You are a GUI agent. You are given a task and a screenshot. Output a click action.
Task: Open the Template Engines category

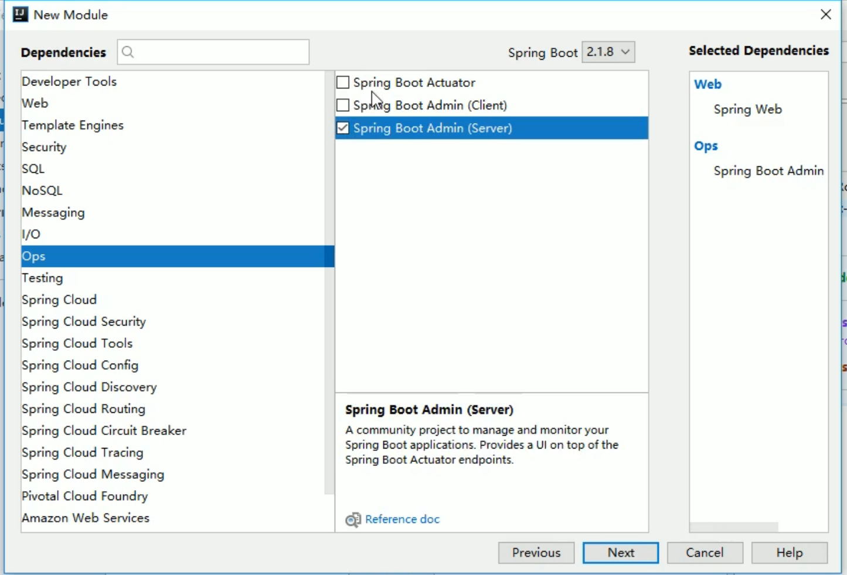click(x=173, y=125)
